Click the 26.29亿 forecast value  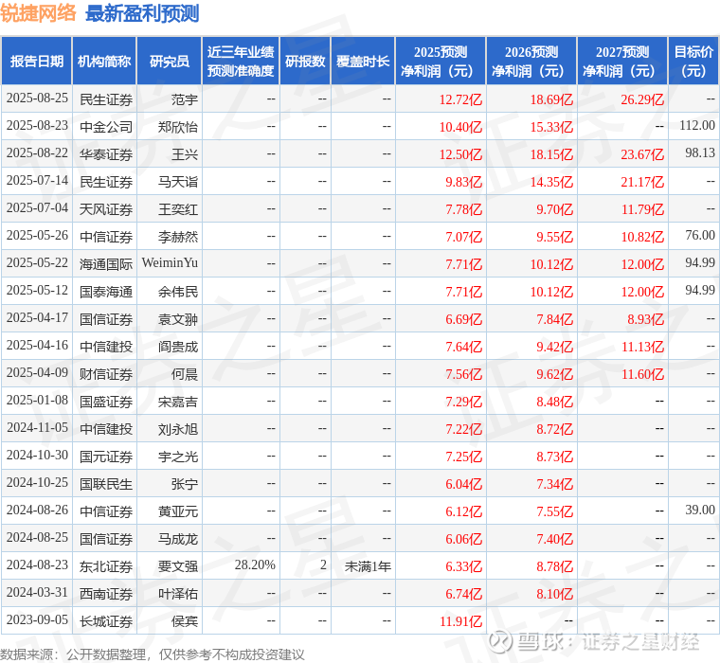pyautogui.click(x=642, y=99)
